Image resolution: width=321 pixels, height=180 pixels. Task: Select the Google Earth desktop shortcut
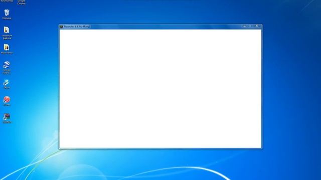tap(7, 67)
